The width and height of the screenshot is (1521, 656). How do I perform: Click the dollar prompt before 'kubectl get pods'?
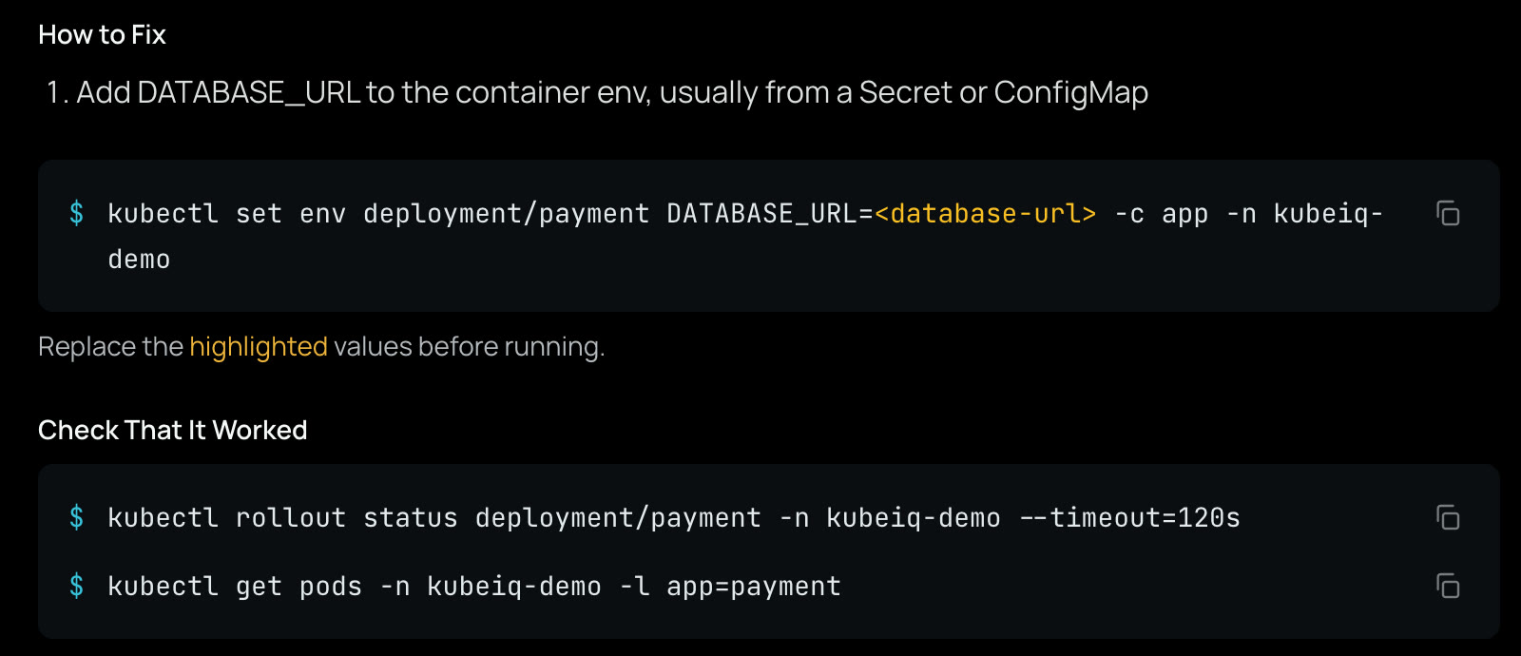77,587
